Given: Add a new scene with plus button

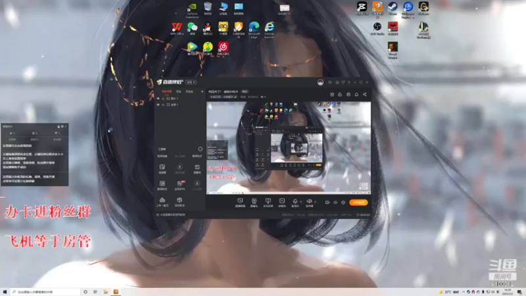Looking at the screenshot, I should pos(202,91).
